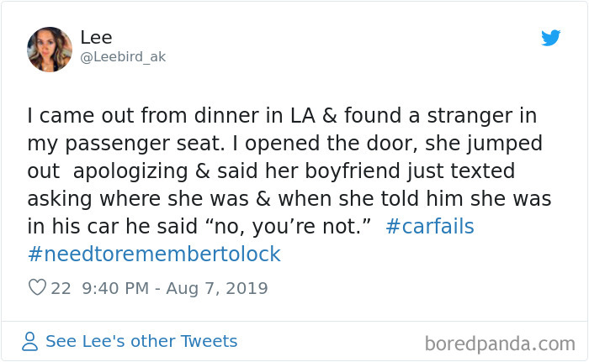Click the quoted text "no, you're not."

(x=308, y=227)
